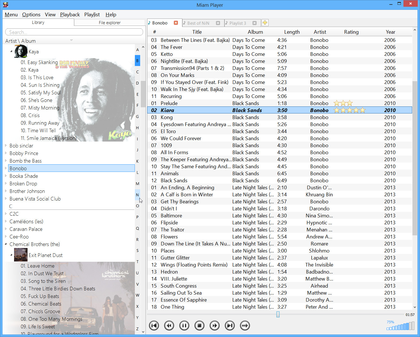Viewport: 420px width, 337px height.
Task: Click the seek slider handle
Action: coord(278,314)
